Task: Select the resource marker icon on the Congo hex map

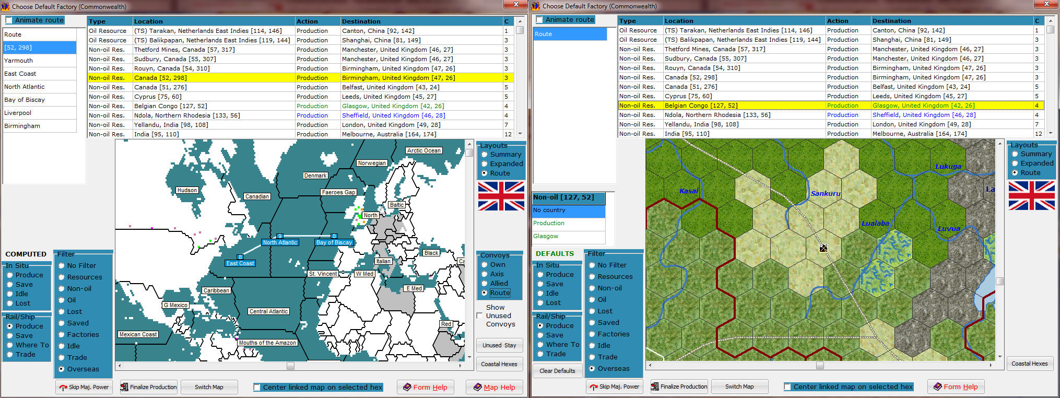Action: click(x=823, y=248)
